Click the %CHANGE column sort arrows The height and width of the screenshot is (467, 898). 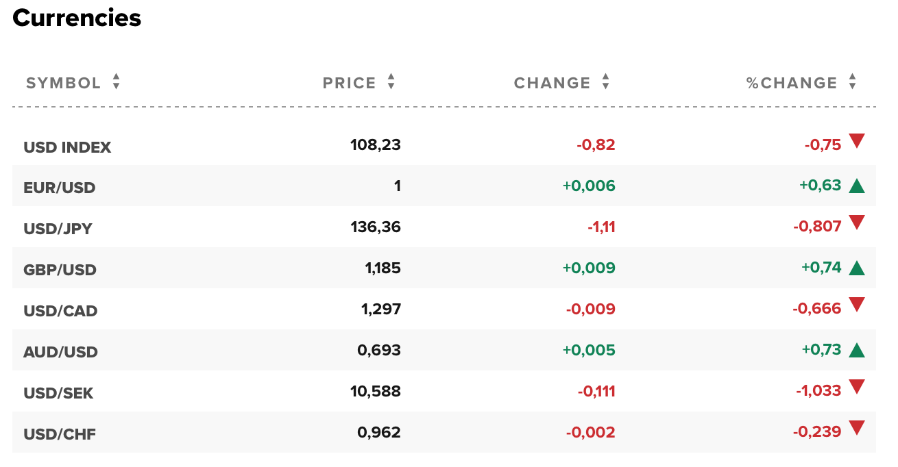pyautogui.click(x=852, y=82)
